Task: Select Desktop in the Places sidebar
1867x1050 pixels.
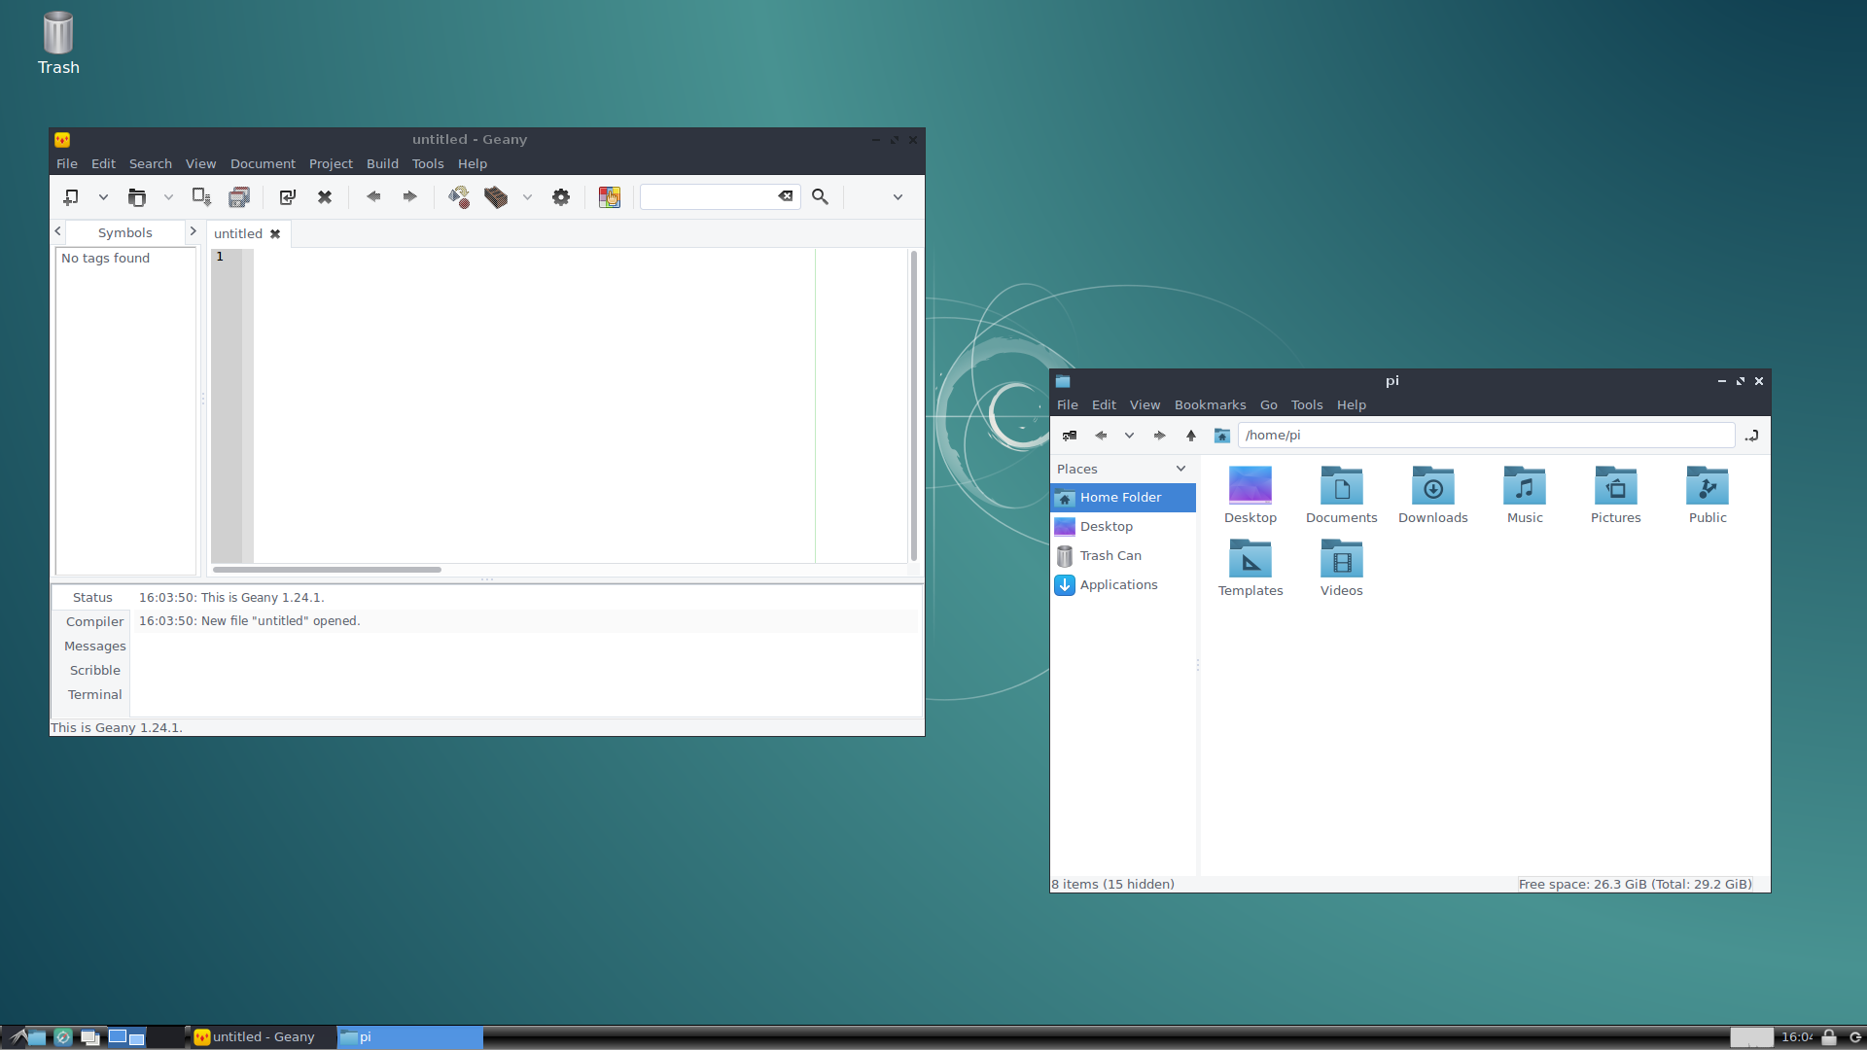Action: 1123,527
